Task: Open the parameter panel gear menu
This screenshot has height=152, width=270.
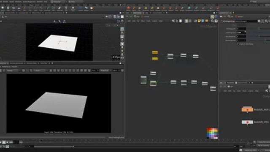Action: click(x=259, y=21)
